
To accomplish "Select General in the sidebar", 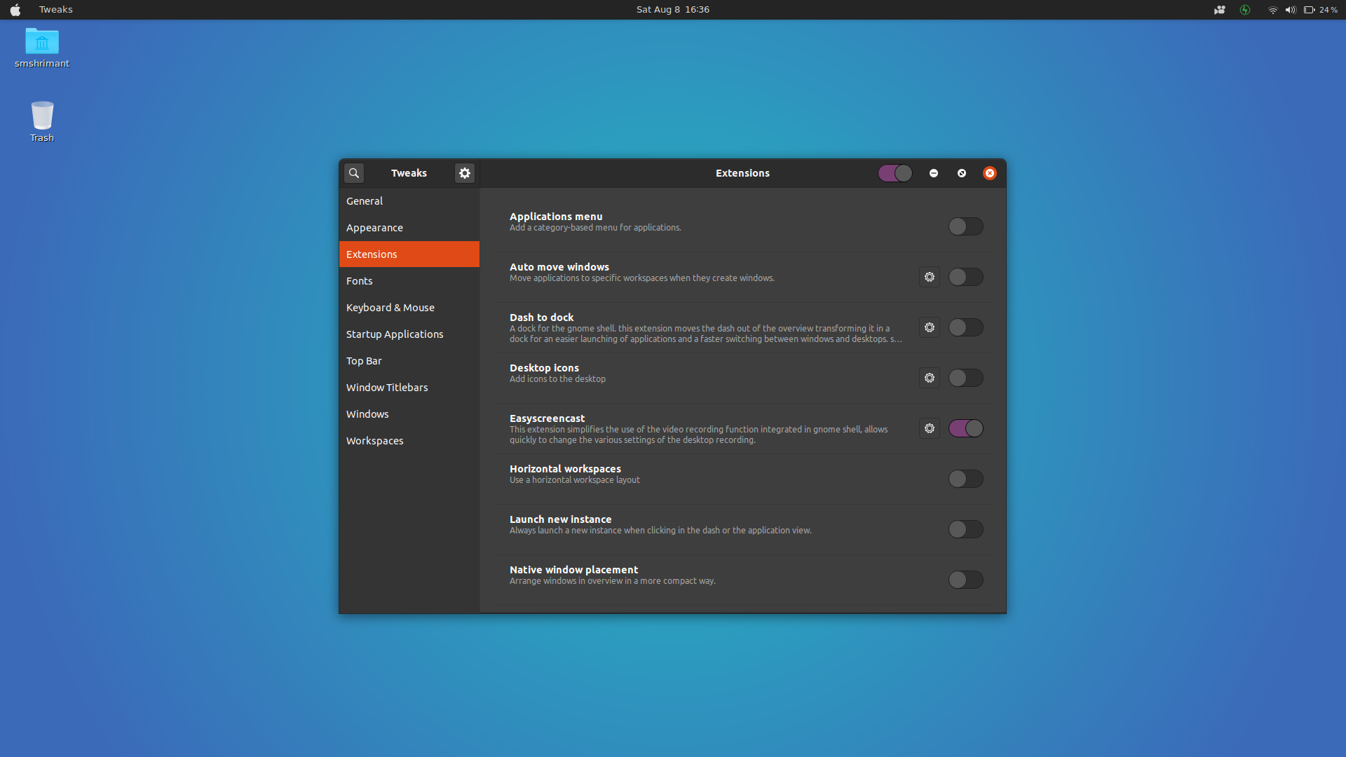I will pos(409,201).
